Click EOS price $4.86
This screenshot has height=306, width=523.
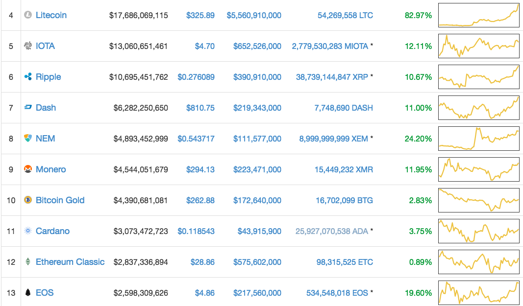tap(205, 293)
